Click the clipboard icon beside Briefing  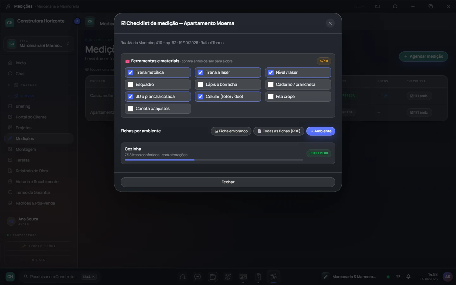tap(10, 106)
